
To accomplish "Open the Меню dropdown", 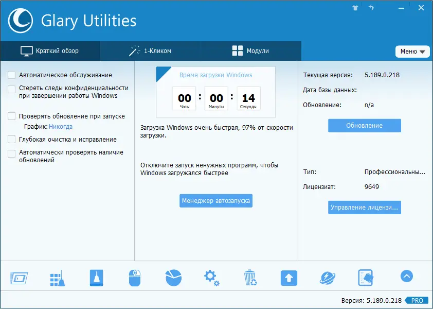I will point(412,51).
